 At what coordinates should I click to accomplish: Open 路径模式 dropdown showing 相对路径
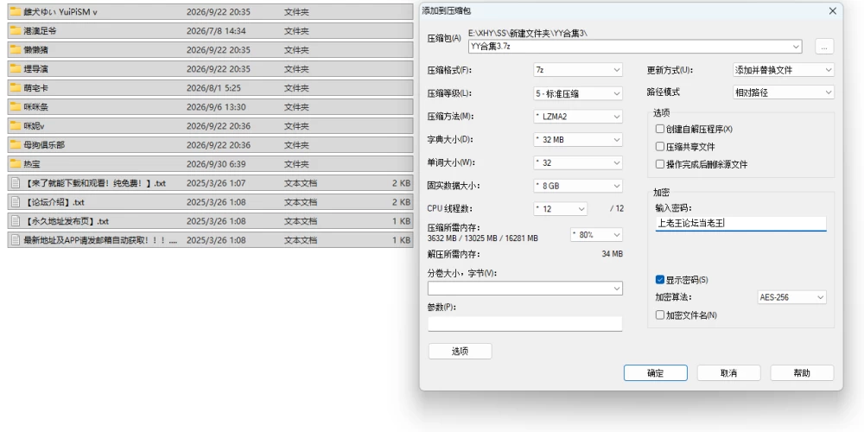(783, 92)
